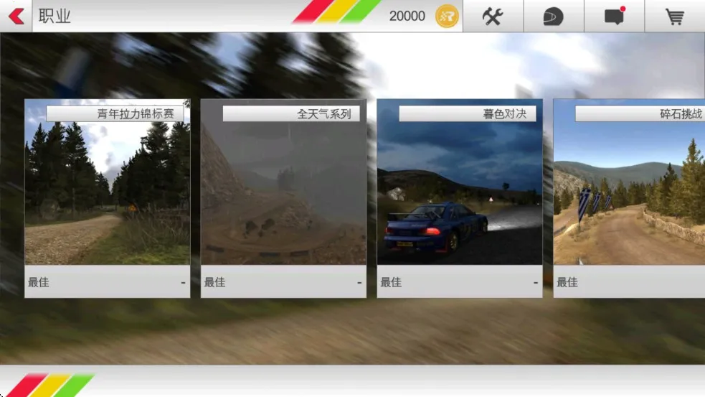Image resolution: width=705 pixels, height=397 pixels.
Task: Open the wrench and screwdriver garage icon
Action: 493,16
